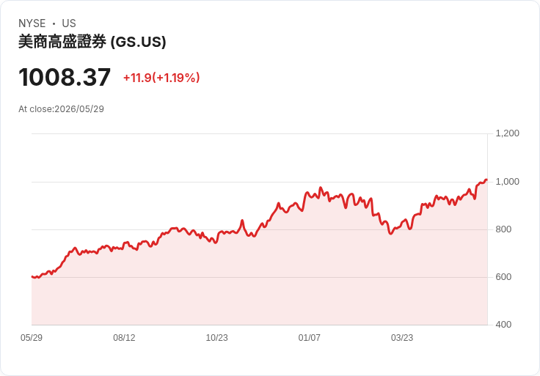540x376 pixels.
Task: Click the 1,000 y-axis label
Action: pyautogui.click(x=507, y=182)
